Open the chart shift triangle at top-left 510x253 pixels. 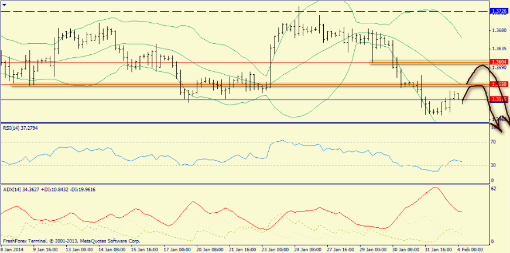click(x=4, y=4)
